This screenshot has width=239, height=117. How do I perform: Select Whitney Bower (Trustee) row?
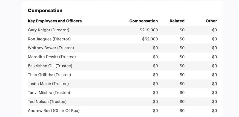coord(122,48)
